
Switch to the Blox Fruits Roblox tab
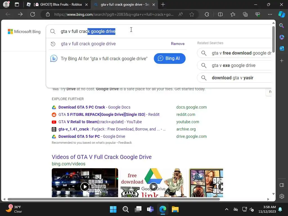coord(57,4)
